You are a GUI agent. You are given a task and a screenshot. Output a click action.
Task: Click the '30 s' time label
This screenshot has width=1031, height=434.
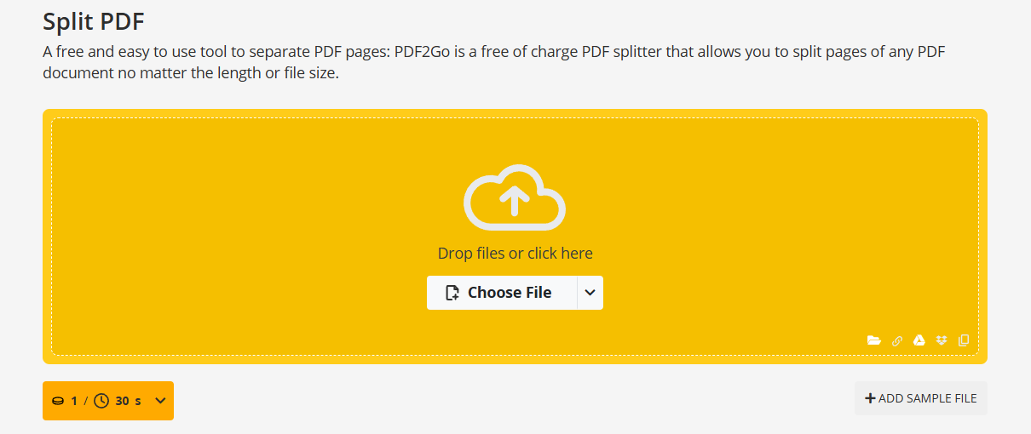pos(128,401)
